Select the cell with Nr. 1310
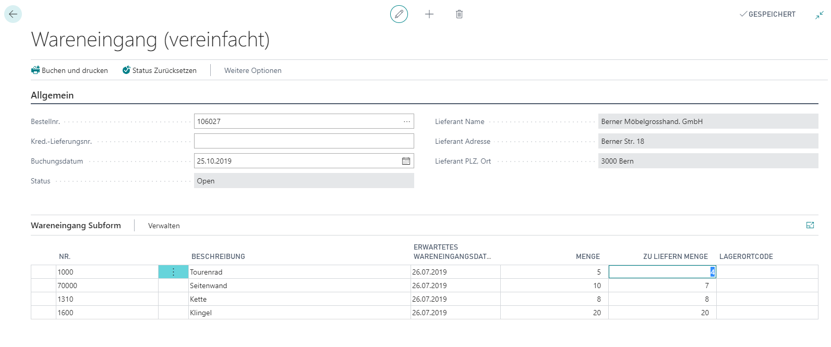 click(107, 299)
